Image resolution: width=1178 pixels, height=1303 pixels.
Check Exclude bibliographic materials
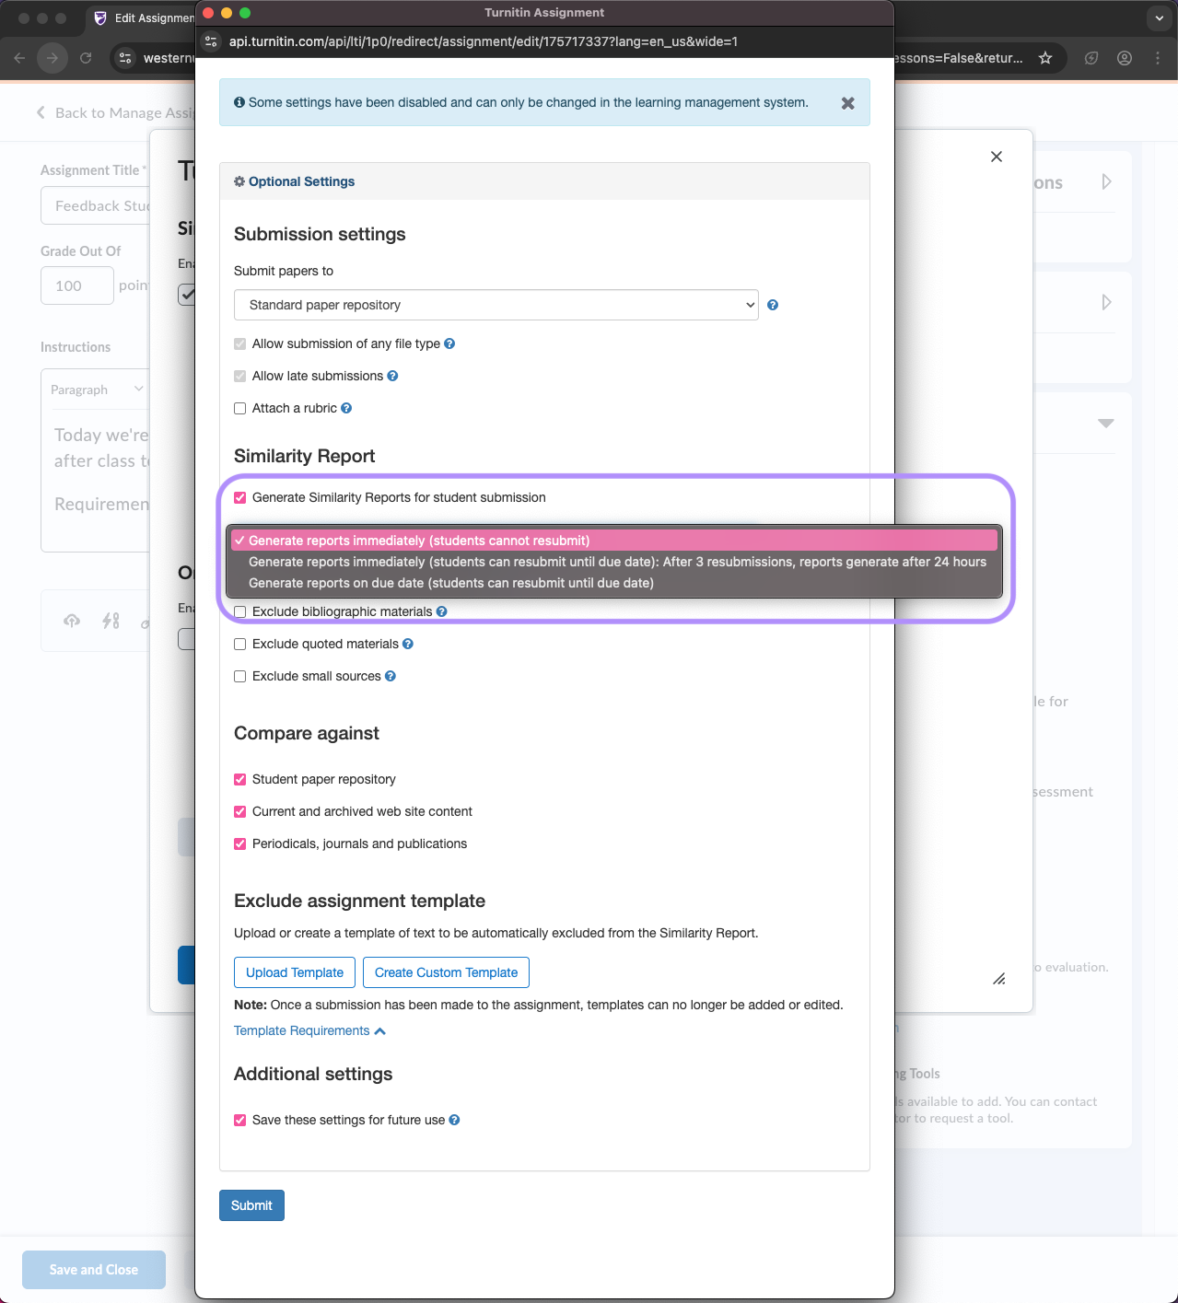click(240, 611)
